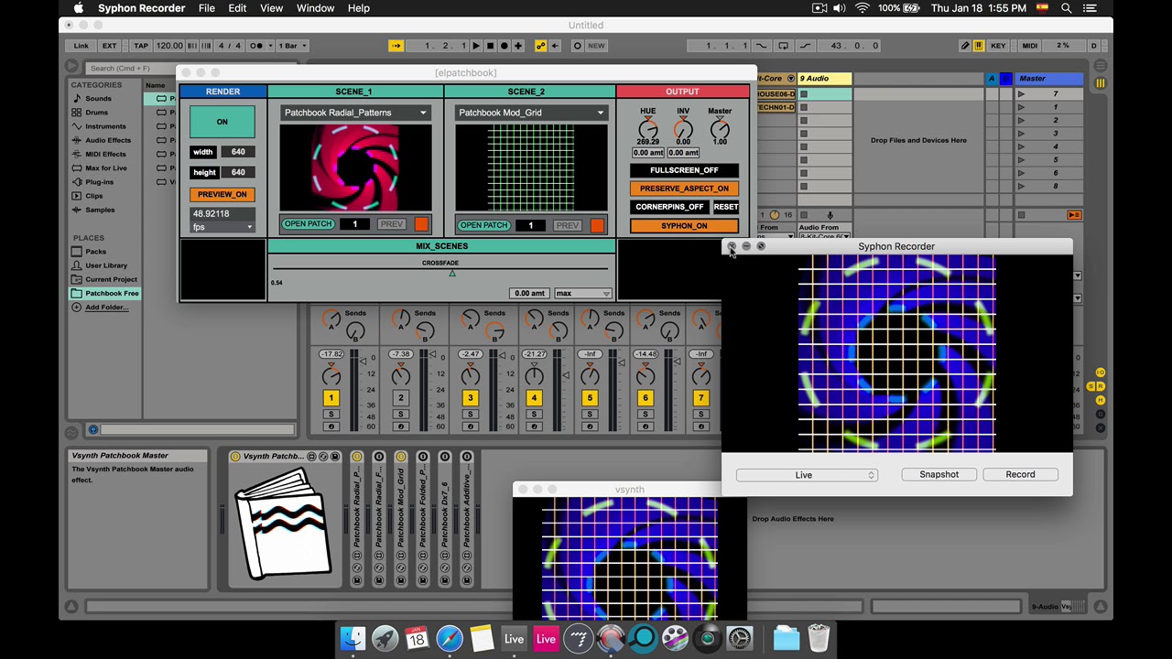The height and width of the screenshot is (659, 1172).
Task: Select Max for Live category
Action: [105, 168]
